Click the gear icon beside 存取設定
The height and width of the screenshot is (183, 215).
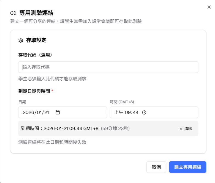pyautogui.click(x=21, y=40)
